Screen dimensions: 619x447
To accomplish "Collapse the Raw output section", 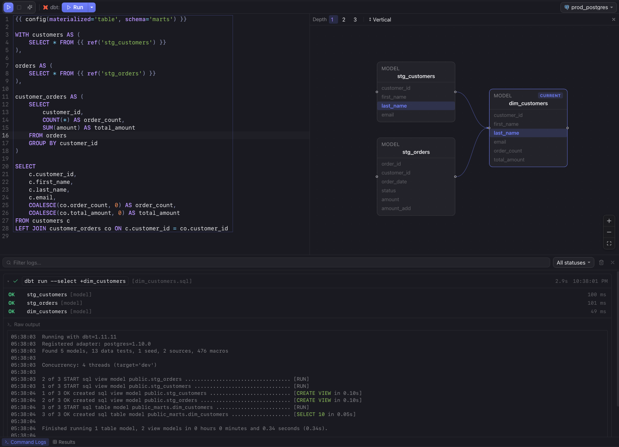I will 24,324.
